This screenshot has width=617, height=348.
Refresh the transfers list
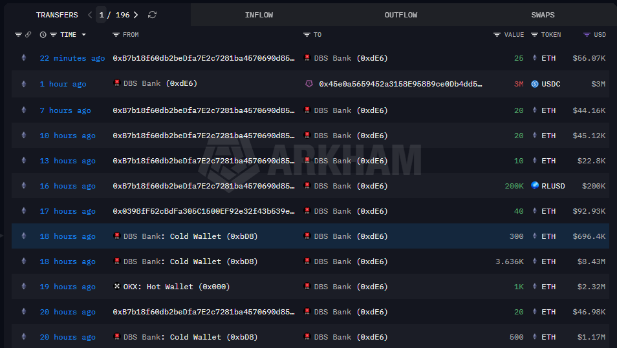click(152, 15)
